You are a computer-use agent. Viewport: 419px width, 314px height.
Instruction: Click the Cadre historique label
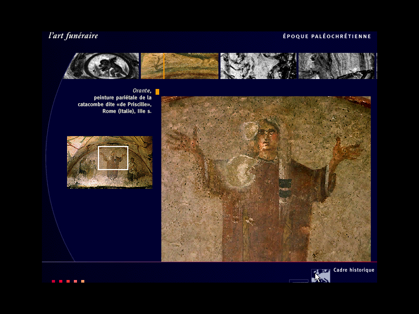coord(354,270)
